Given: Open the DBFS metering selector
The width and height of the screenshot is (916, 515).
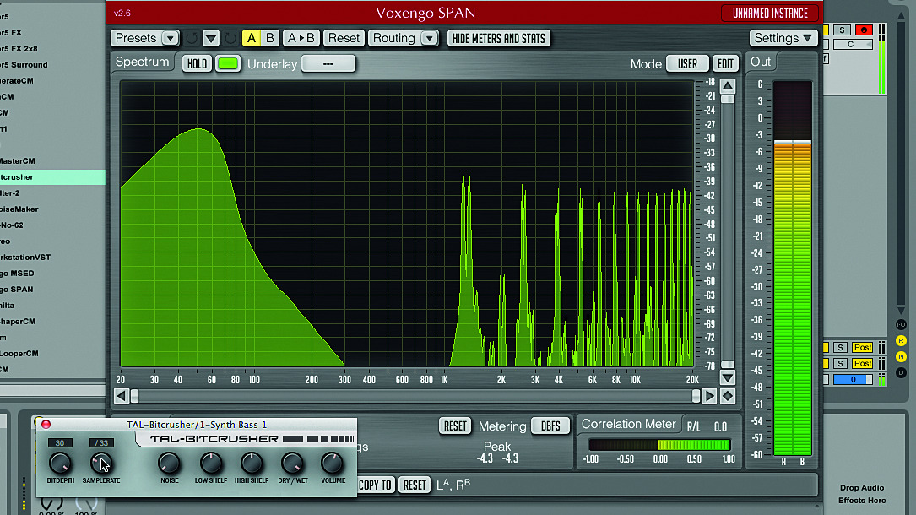Looking at the screenshot, I should pos(550,426).
